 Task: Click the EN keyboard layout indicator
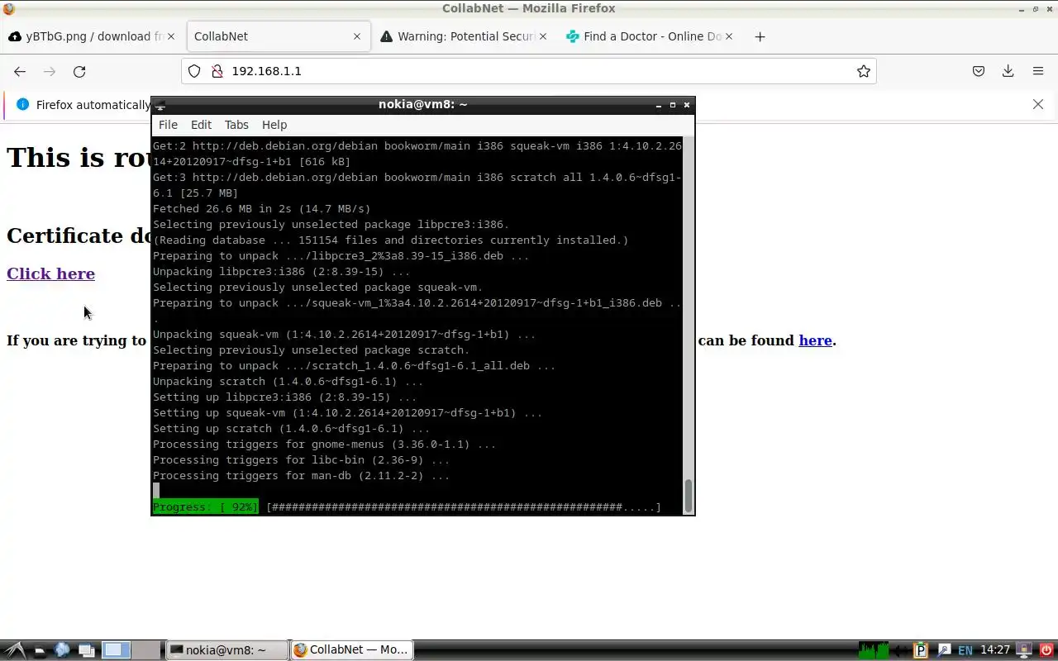tap(965, 650)
